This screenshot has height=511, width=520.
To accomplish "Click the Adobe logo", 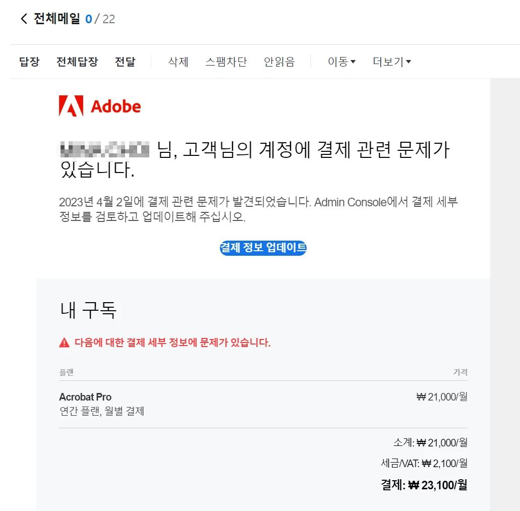I will click(100, 106).
